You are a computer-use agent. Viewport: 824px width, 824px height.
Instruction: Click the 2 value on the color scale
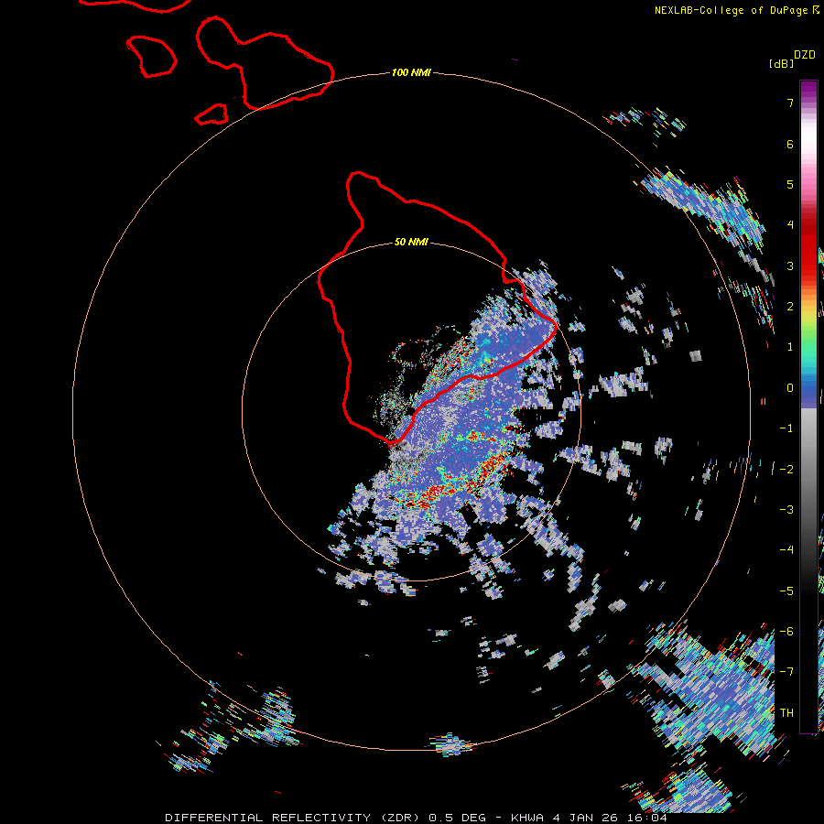click(790, 307)
